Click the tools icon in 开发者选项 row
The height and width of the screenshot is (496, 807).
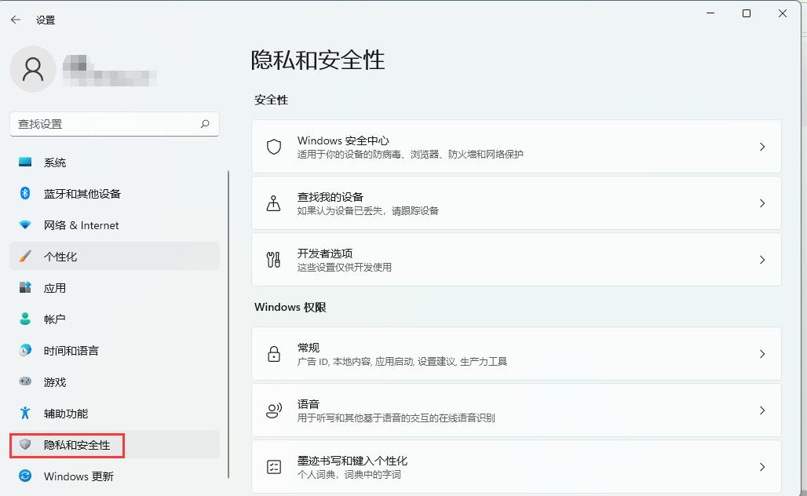click(x=274, y=260)
